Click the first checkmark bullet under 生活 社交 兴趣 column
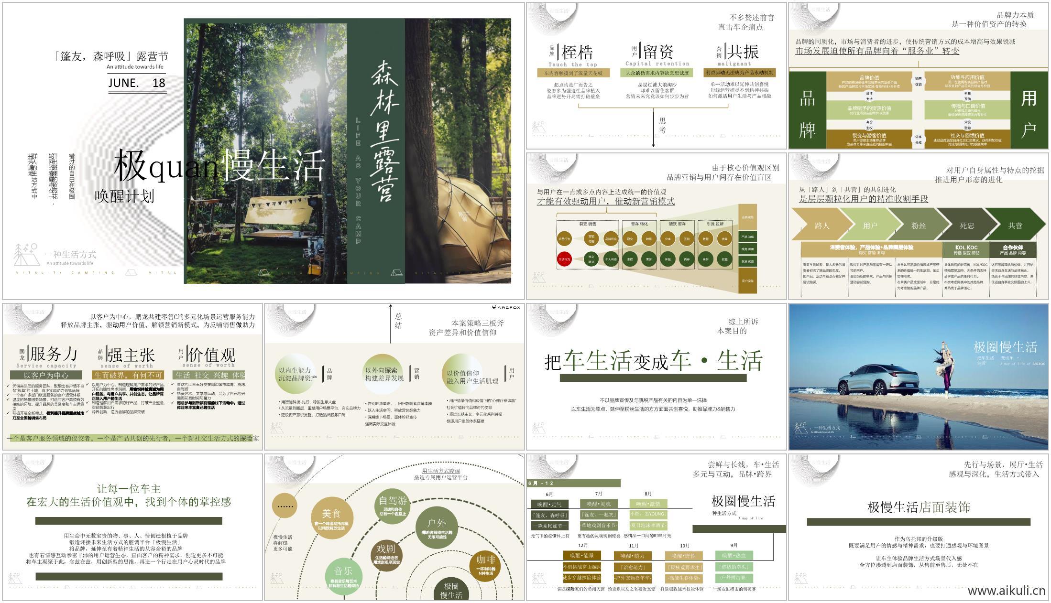The image size is (1051, 603). coord(173,384)
